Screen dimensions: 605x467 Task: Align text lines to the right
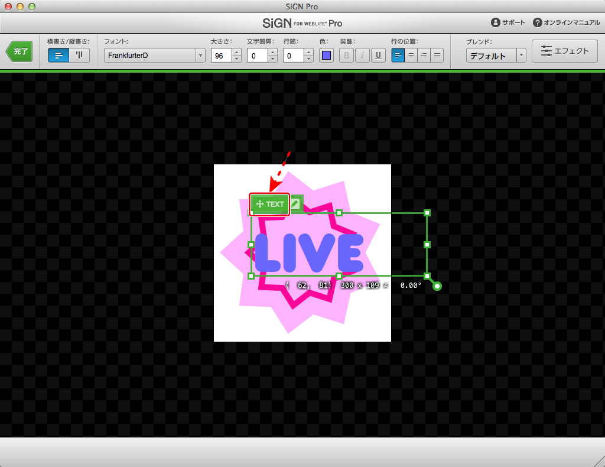pos(424,56)
